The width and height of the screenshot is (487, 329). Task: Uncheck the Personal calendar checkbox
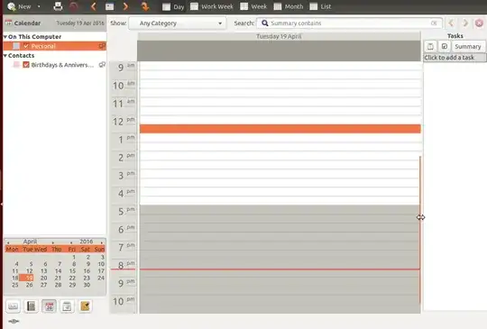click(x=26, y=46)
